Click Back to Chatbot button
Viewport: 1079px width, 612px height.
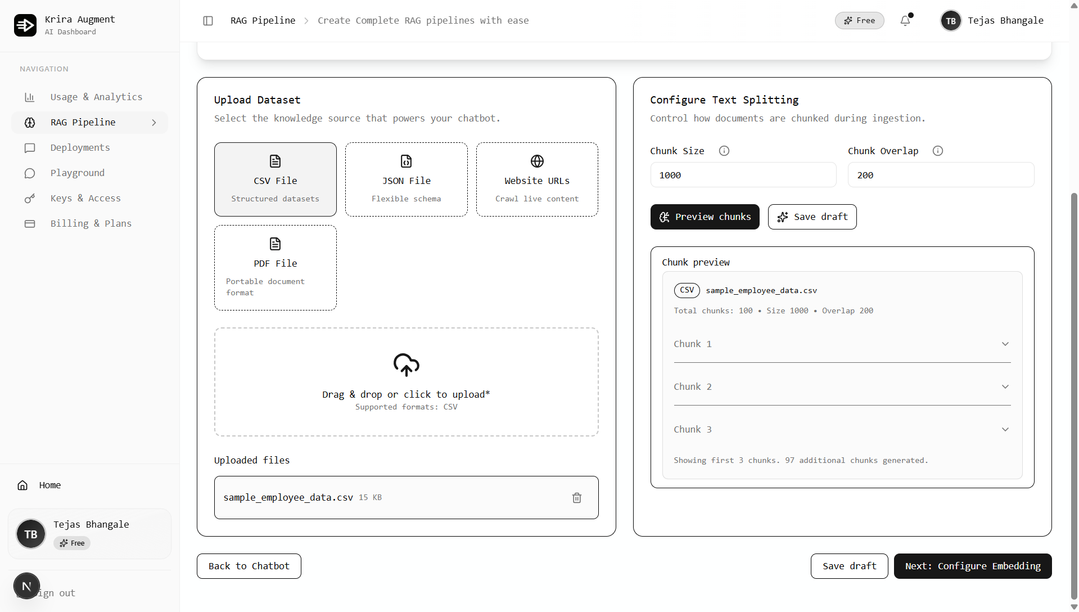pyautogui.click(x=249, y=566)
